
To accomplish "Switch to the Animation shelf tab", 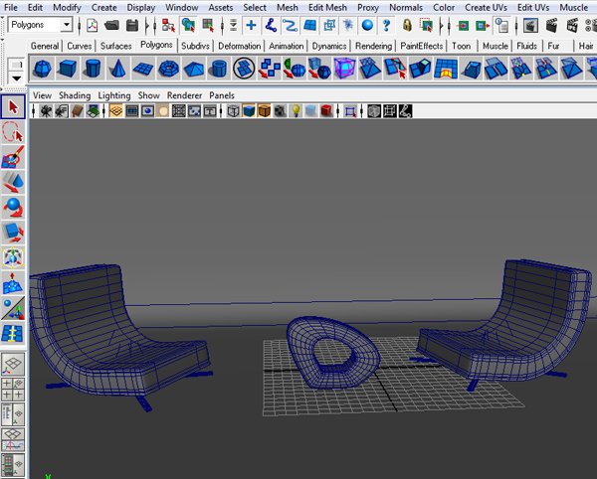I will (286, 46).
